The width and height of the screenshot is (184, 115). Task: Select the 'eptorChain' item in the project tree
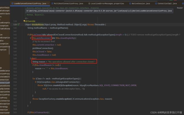coord(5,8)
